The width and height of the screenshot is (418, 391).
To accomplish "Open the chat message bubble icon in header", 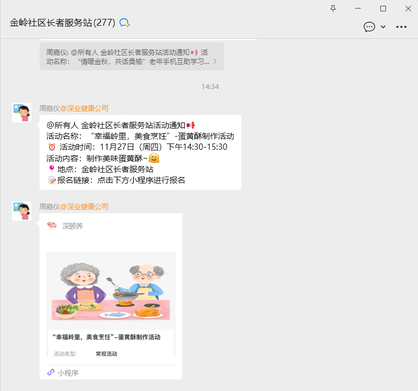I will (x=369, y=27).
